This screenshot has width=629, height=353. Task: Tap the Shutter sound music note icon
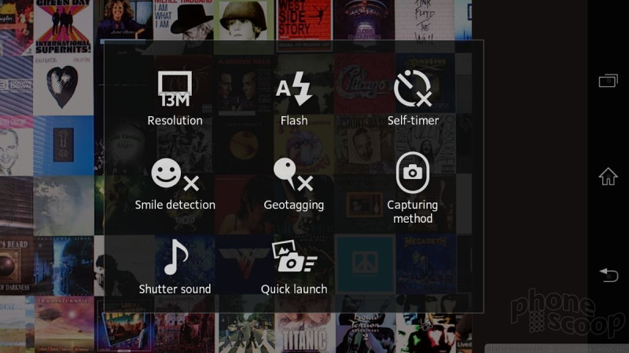point(175,257)
